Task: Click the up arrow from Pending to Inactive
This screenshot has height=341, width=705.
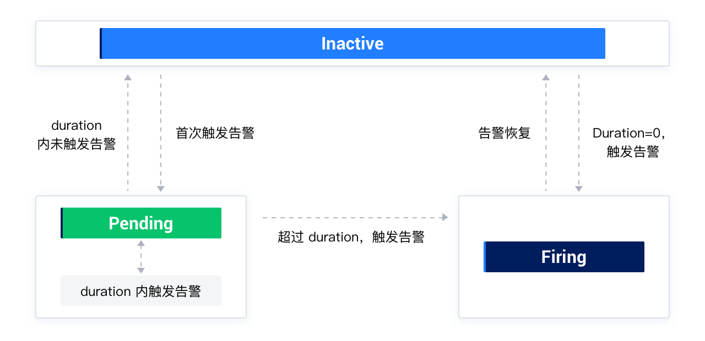Action: pos(128,133)
